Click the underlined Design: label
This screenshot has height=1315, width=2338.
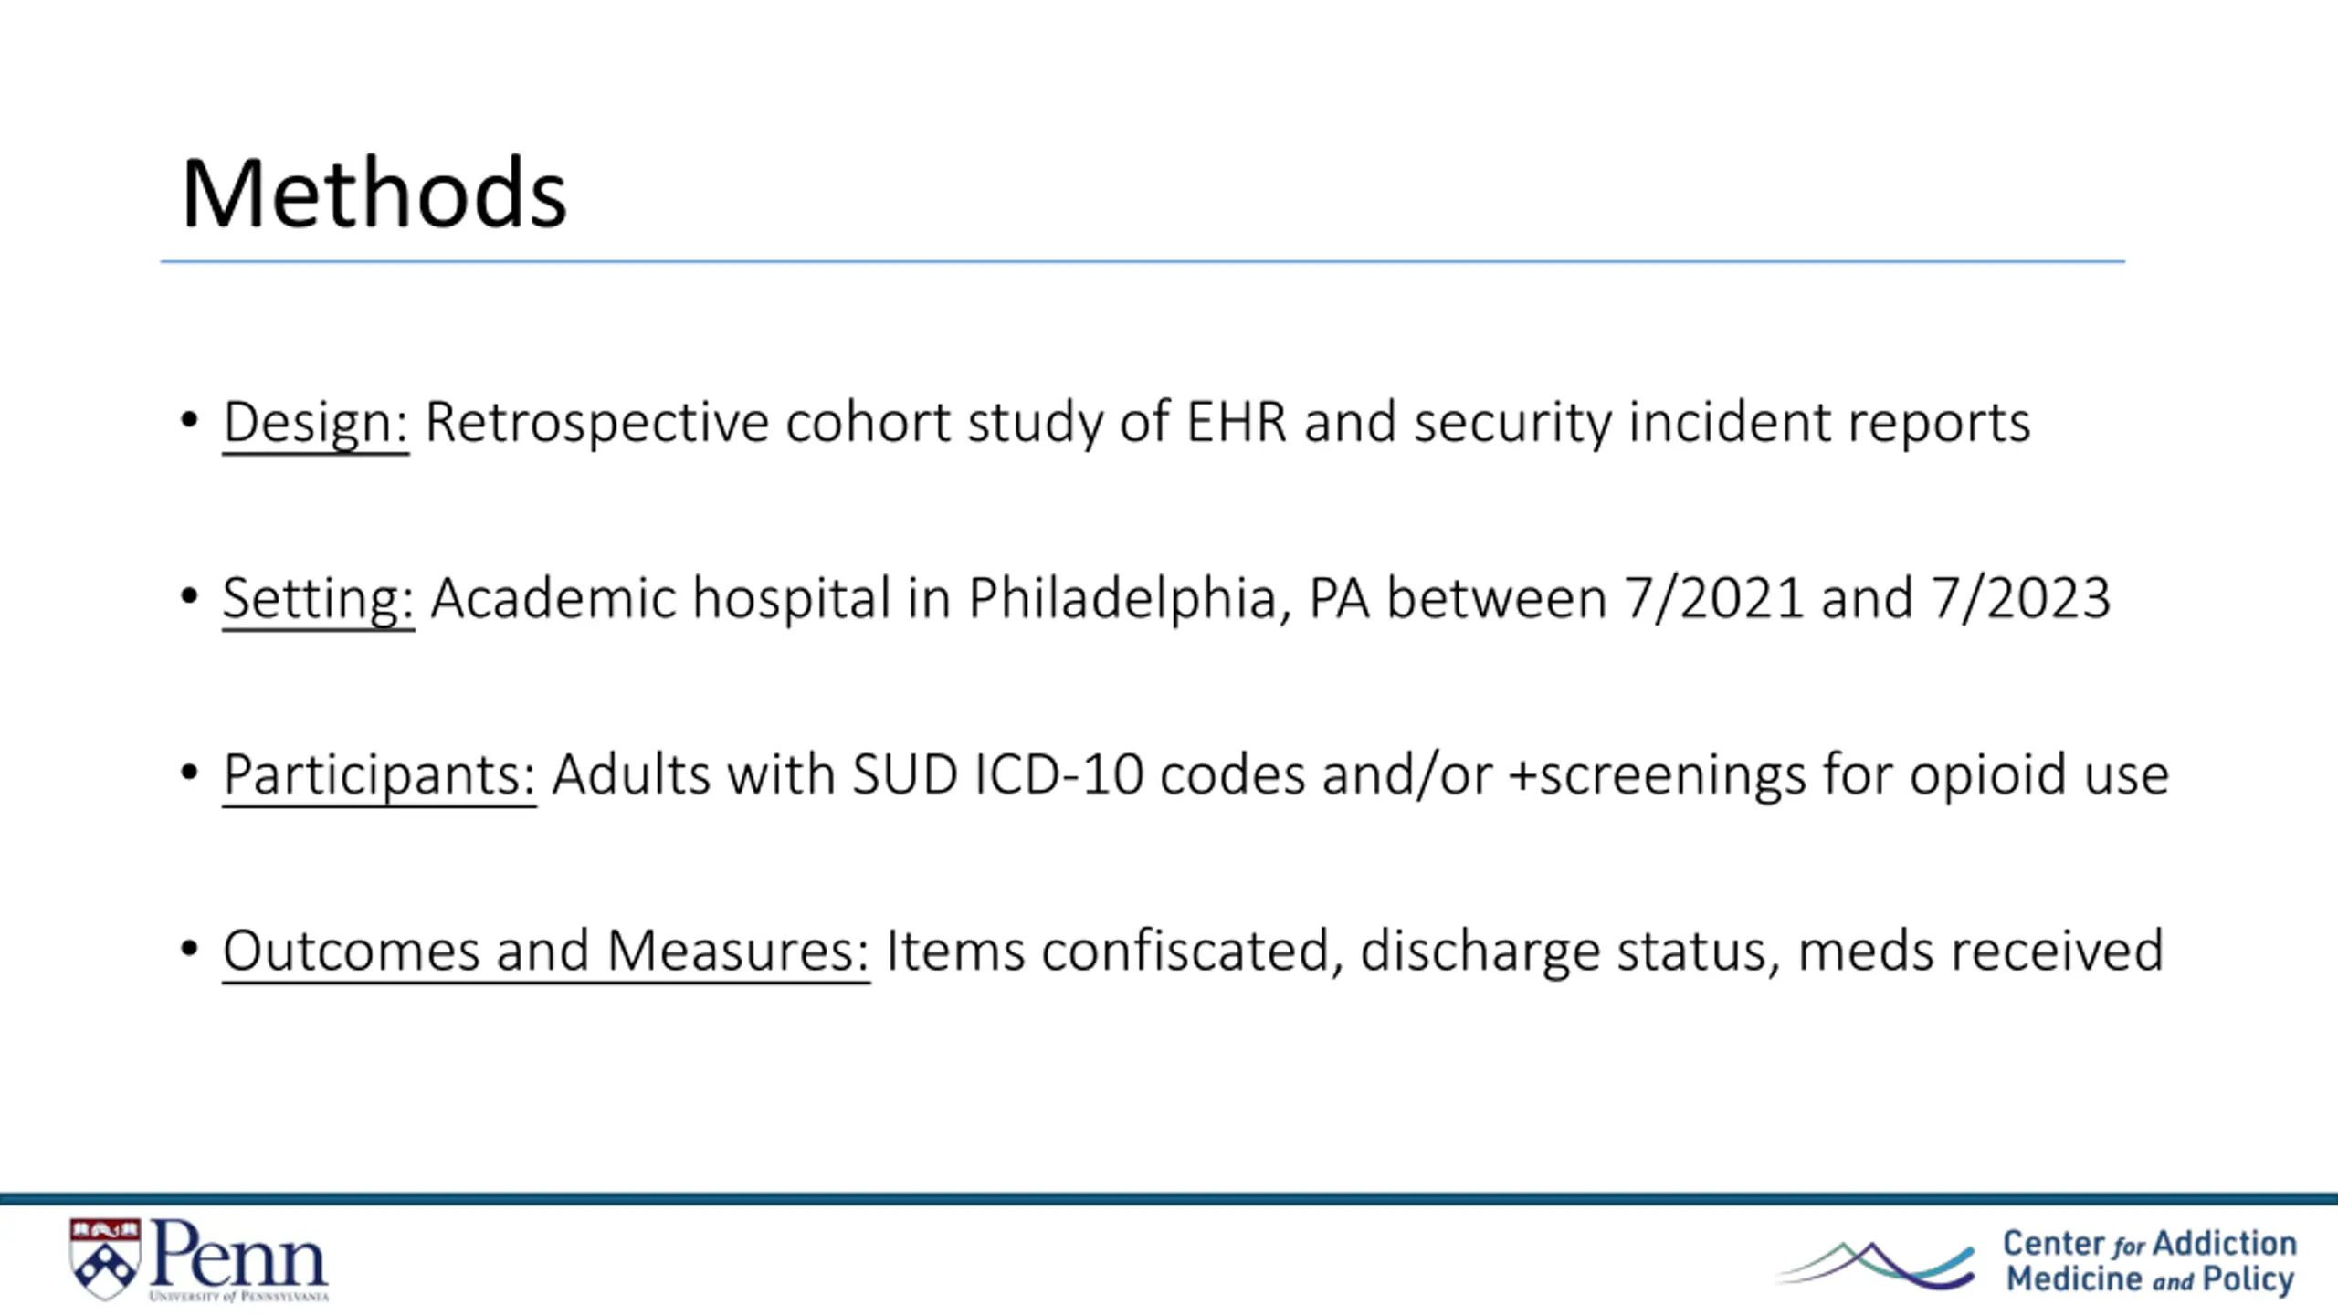tap(316, 423)
